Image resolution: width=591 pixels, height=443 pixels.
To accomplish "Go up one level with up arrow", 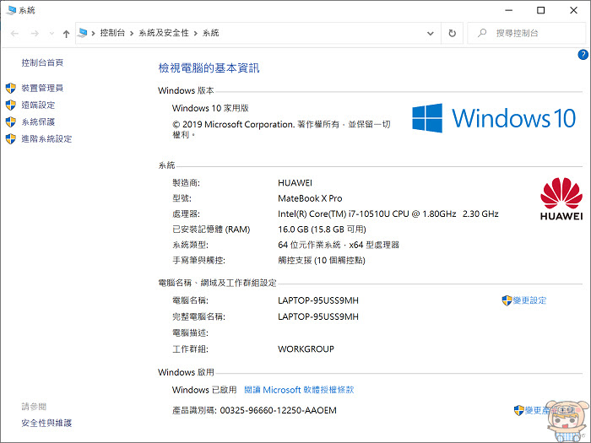I will point(67,34).
